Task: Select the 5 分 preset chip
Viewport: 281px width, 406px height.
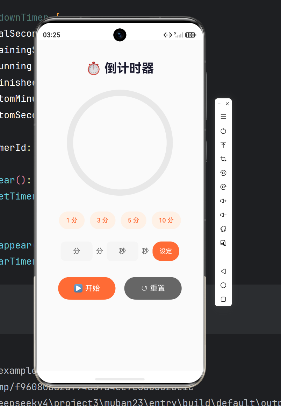Action: click(134, 220)
